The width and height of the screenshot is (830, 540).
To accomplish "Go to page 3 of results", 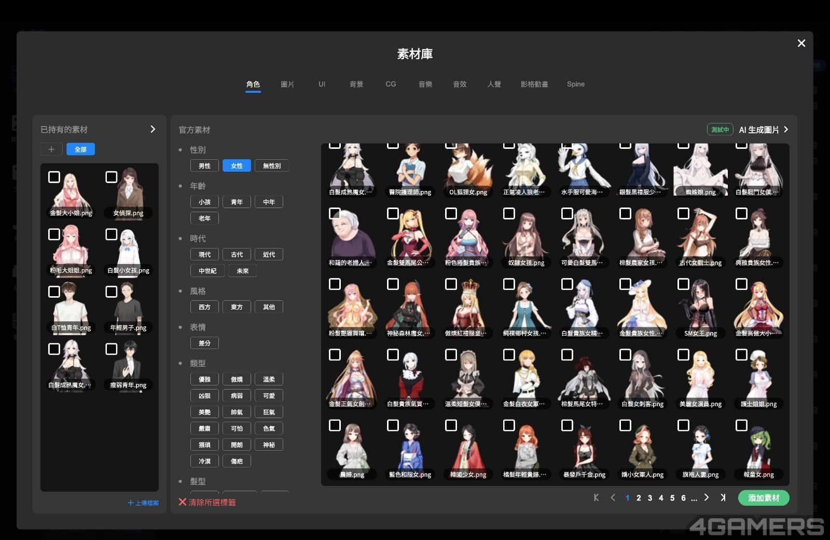I will [649, 498].
